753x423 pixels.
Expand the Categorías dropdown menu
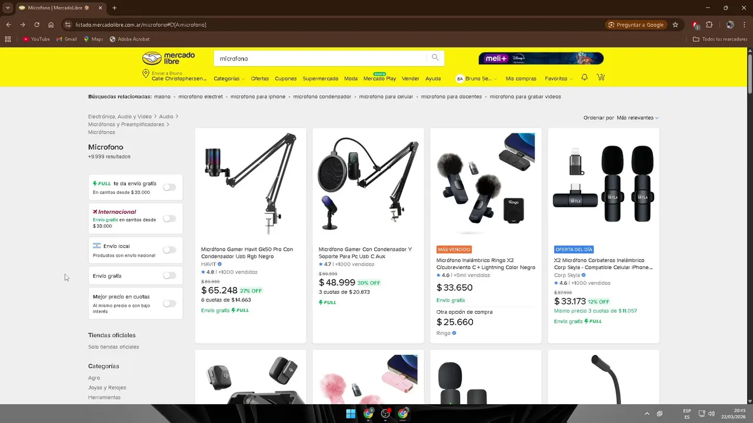(x=228, y=79)
